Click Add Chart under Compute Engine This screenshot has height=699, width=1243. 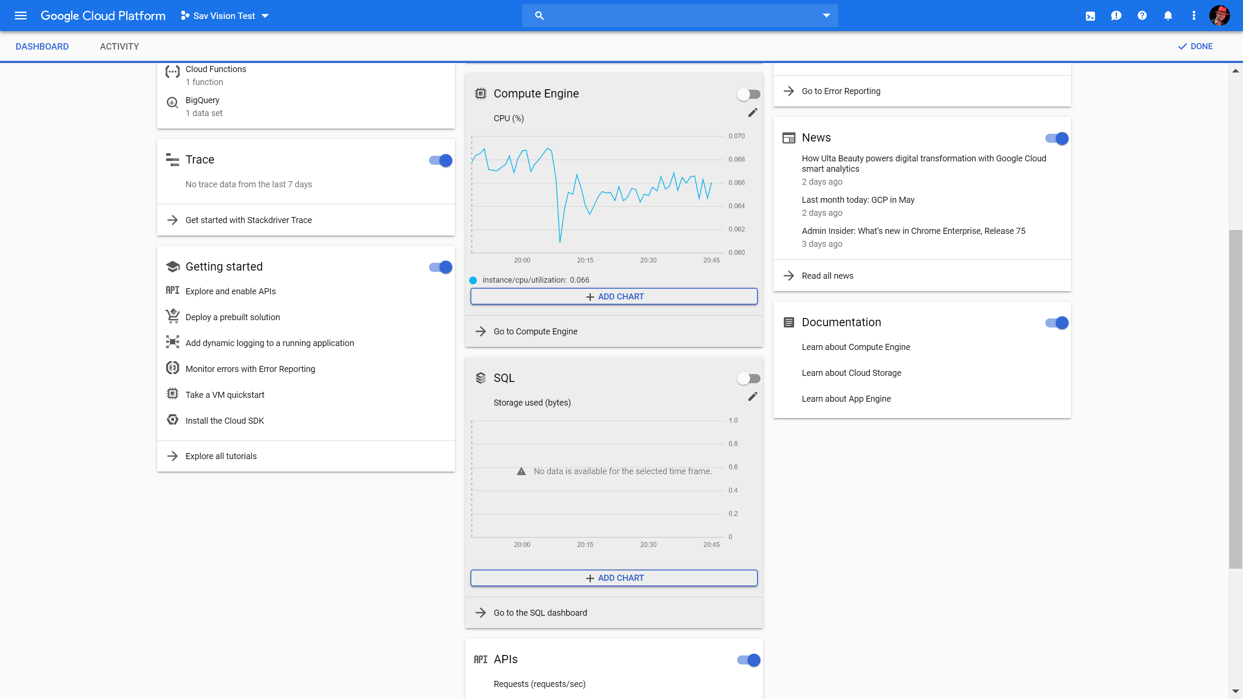(614, 296)
